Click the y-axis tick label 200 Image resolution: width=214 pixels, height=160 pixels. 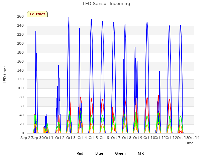click(x=20, y=43)
